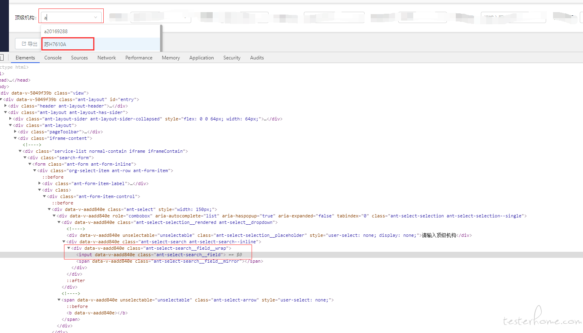Collapse the org-select-item div node

click(x=34, y=171)
